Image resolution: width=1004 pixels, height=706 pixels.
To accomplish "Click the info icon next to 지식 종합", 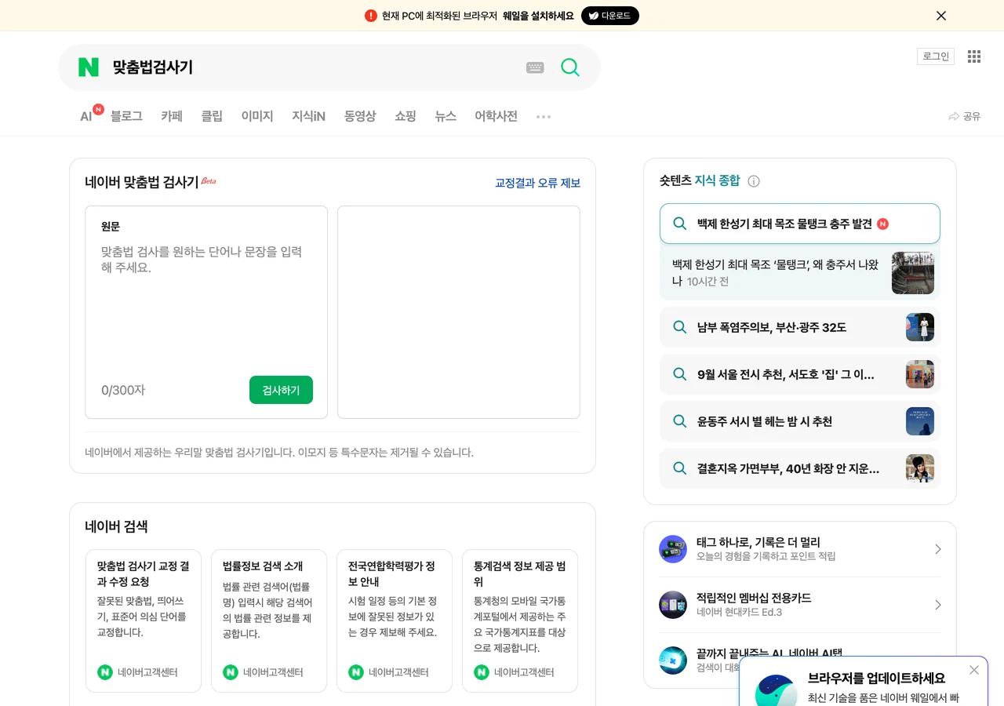I will tap(754, 181).
